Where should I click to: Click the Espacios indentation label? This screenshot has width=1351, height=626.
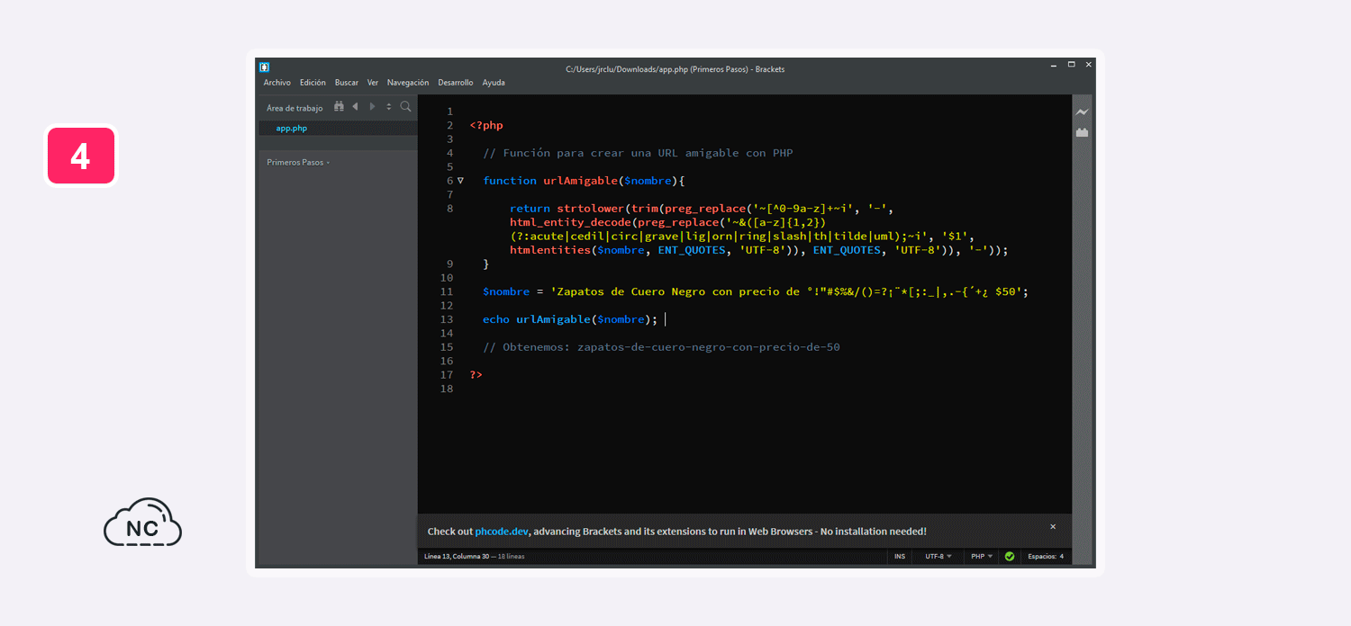[1041, 557]
